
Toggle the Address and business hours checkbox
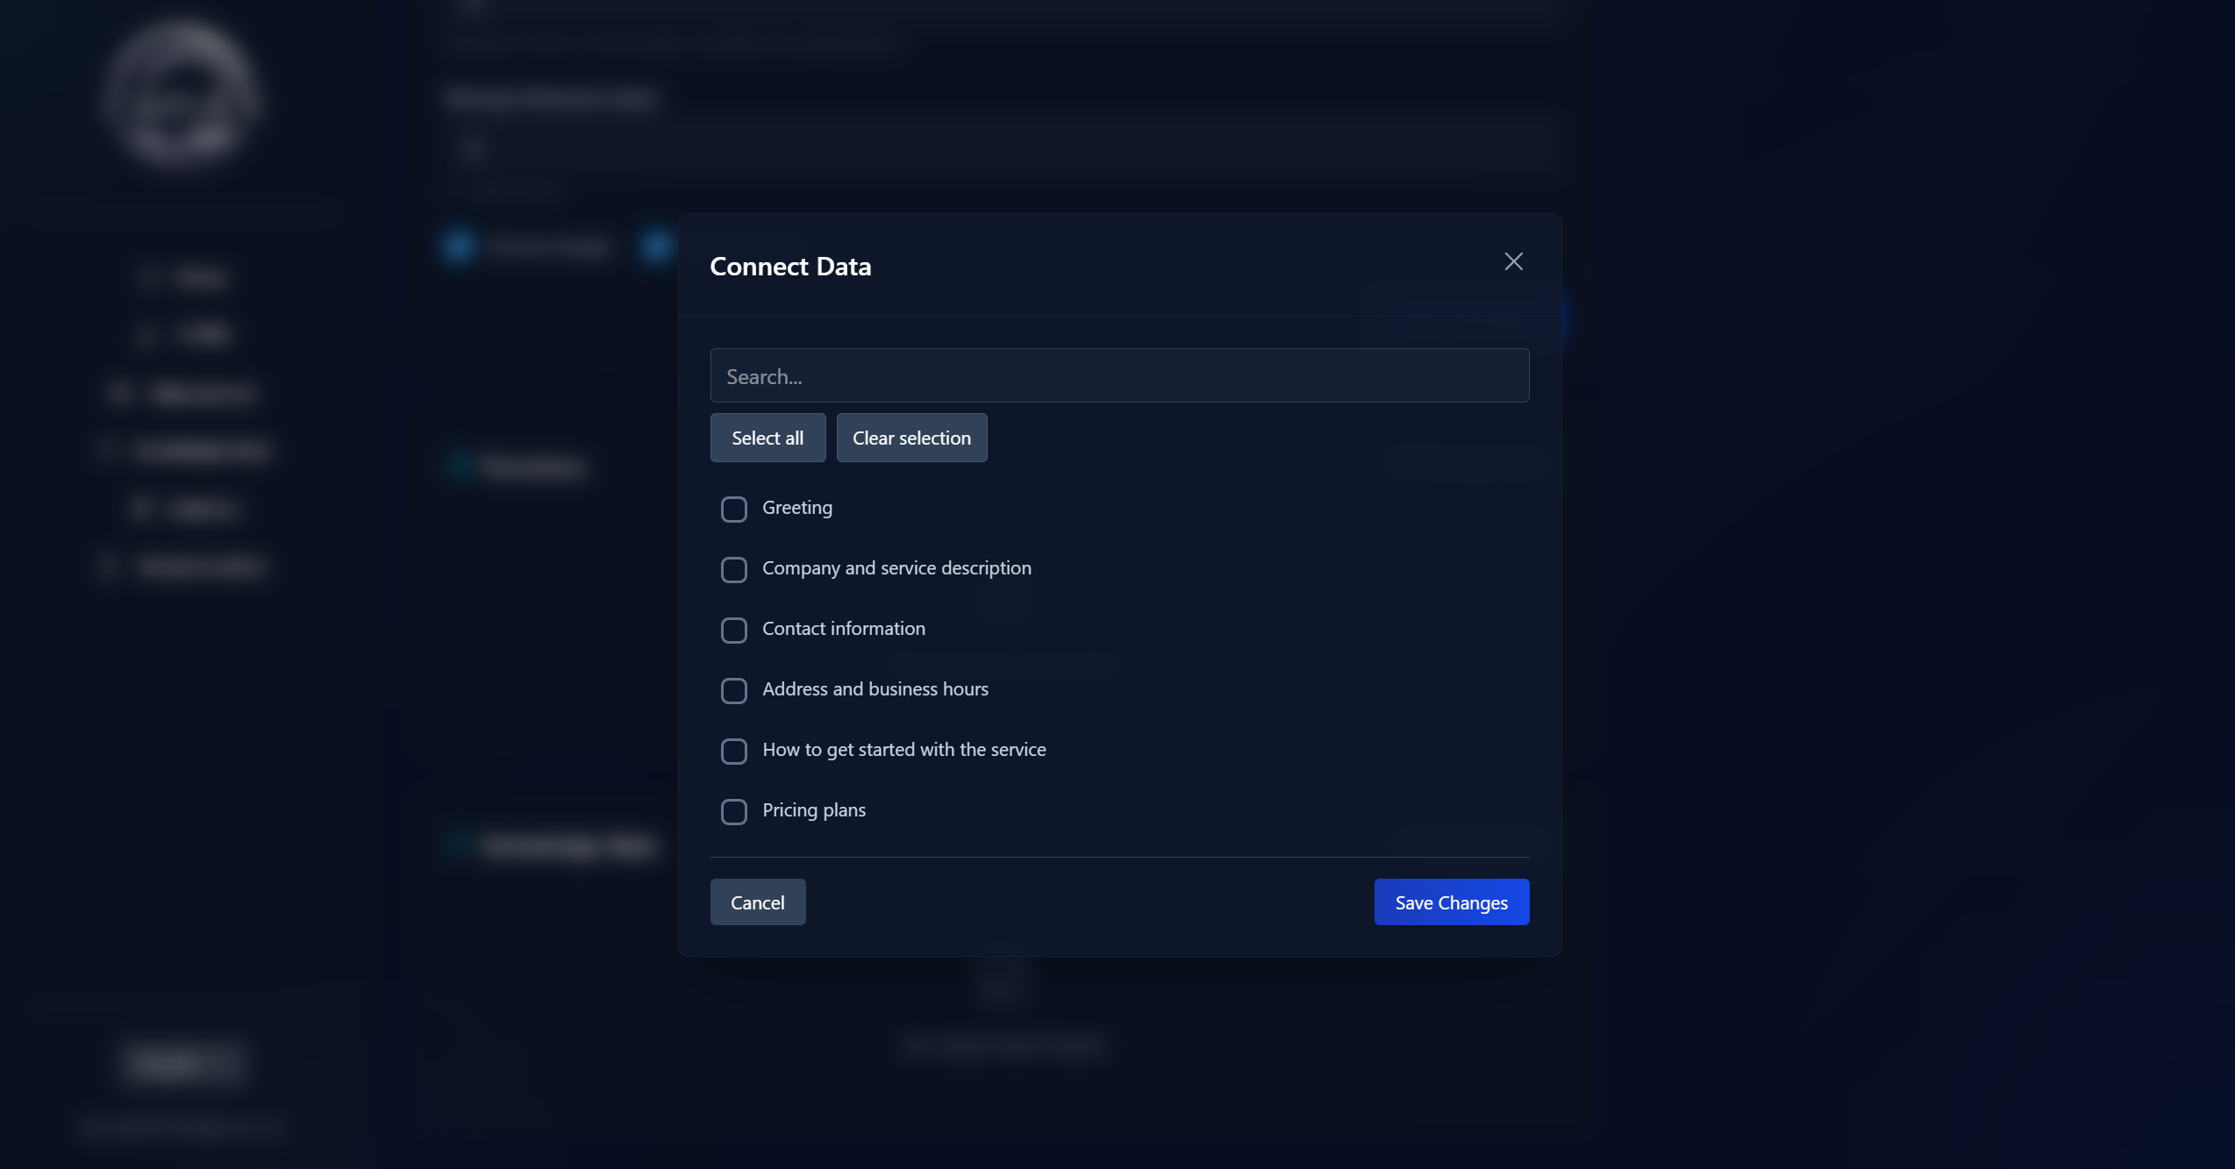click(x=733, y=691)
